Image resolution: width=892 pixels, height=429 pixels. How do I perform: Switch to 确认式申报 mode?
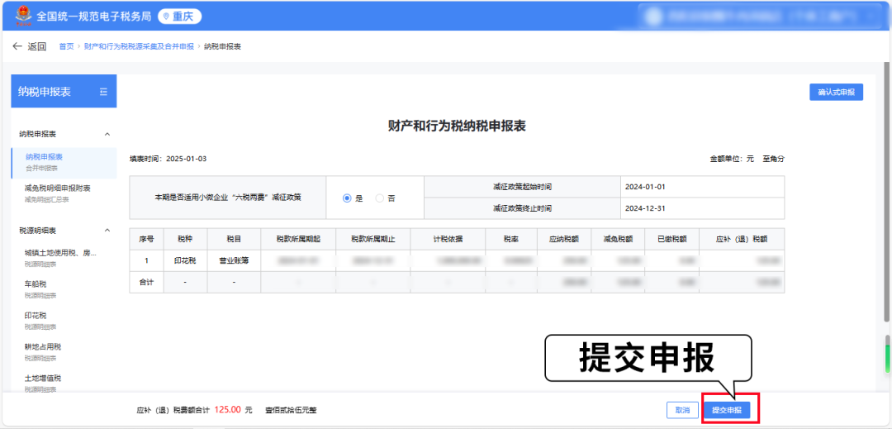(836, 92)
